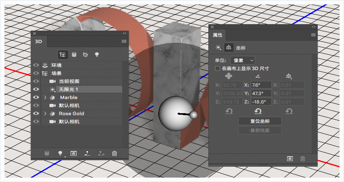This screenshot has width=344, height=182.
Task: Render button at 3D panel bottom
Action: 73,153
